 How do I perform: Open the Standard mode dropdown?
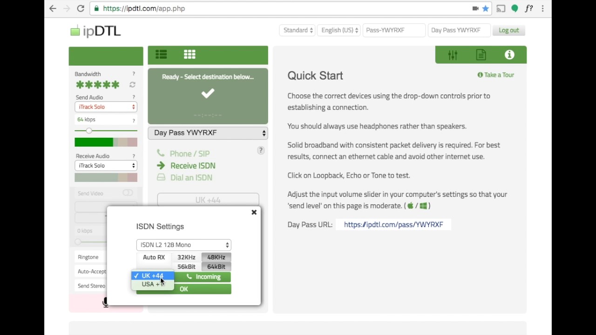pos(297,30)
